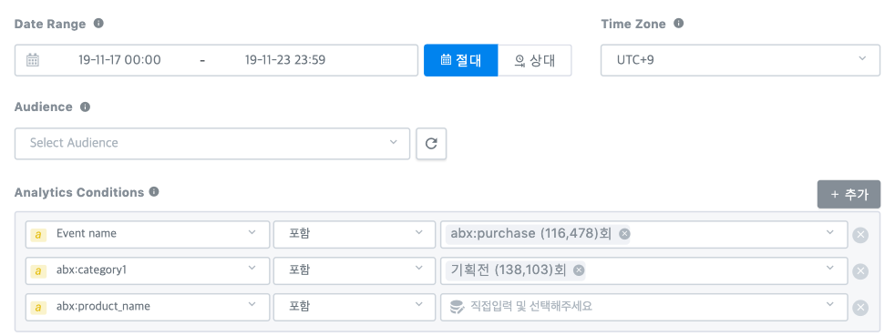Open 포함 operator dropdown for abx:category1
This screenshot has height=336, width=895.
pyautogui.click(x=355, y=271)
